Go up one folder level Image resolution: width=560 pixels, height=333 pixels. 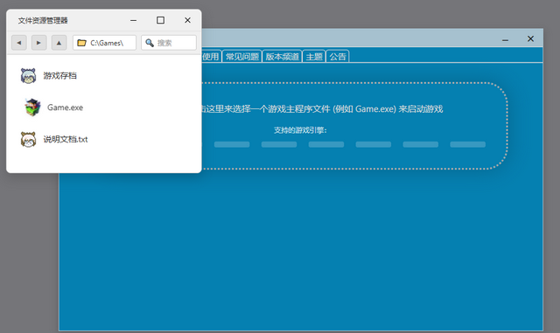coord(59,43)
